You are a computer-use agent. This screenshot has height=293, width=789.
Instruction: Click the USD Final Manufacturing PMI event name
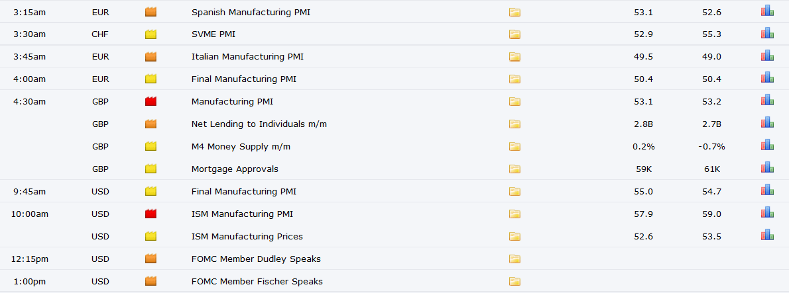(244, 192)
